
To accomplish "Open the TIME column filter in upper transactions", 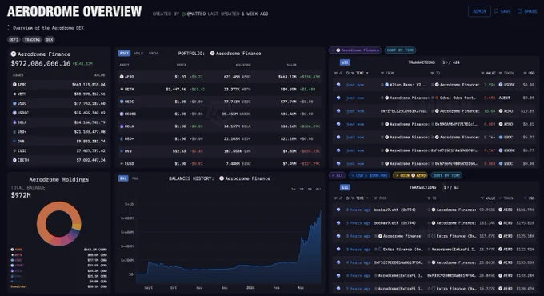I will [353, 74].
